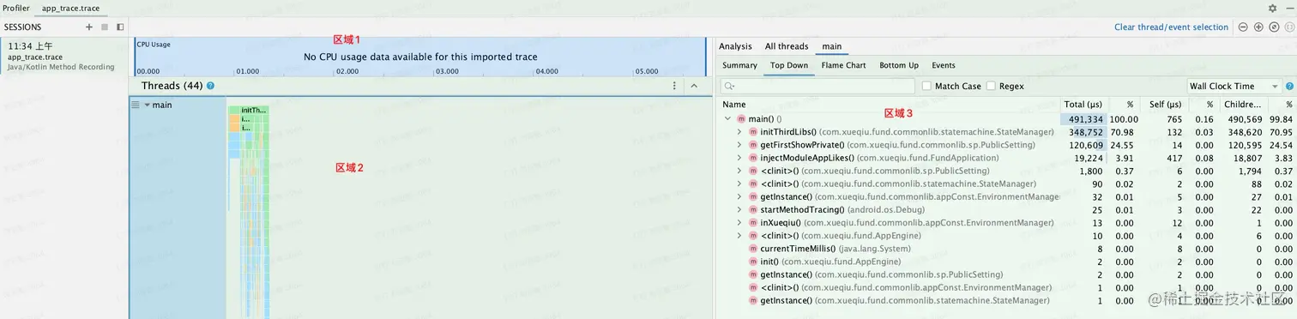The height and width of the screenshot is (319, 1297).
Task: Zoom out the timeline
Action: (1243, 27)
